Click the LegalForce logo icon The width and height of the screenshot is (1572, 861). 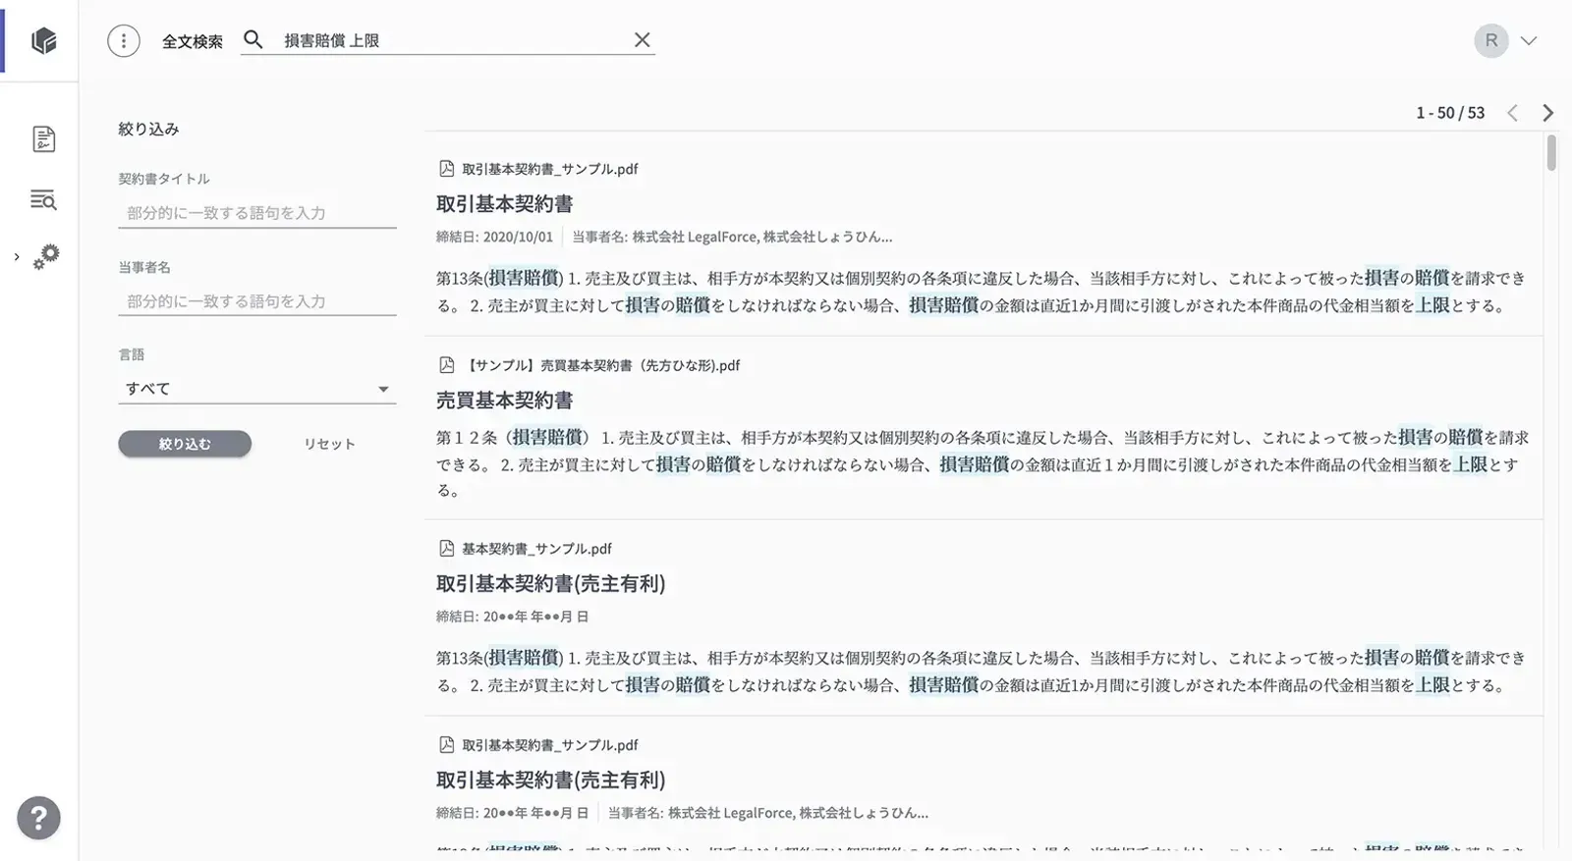pos(43,40)
